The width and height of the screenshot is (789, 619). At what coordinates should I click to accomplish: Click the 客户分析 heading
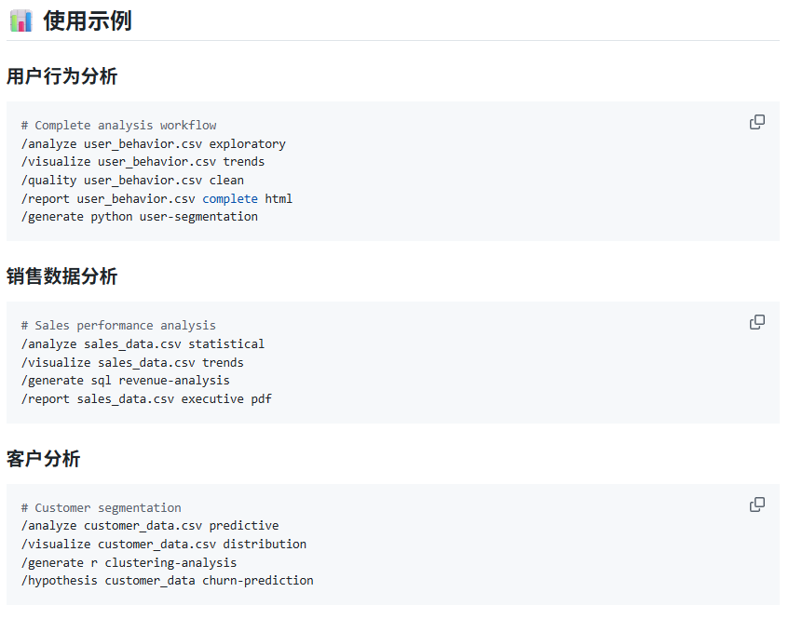pyautogui.click(x=44, y=459)
